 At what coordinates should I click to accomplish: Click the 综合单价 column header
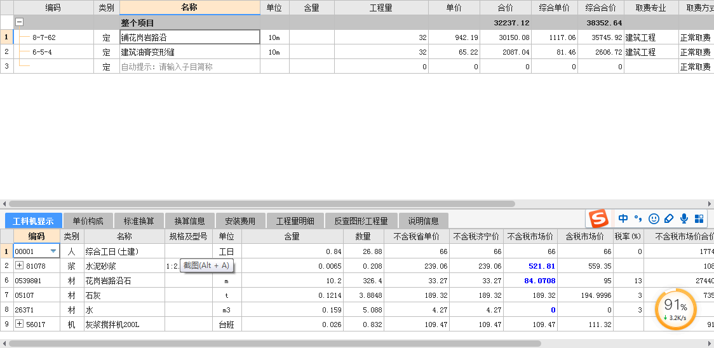tap(555, 8)
